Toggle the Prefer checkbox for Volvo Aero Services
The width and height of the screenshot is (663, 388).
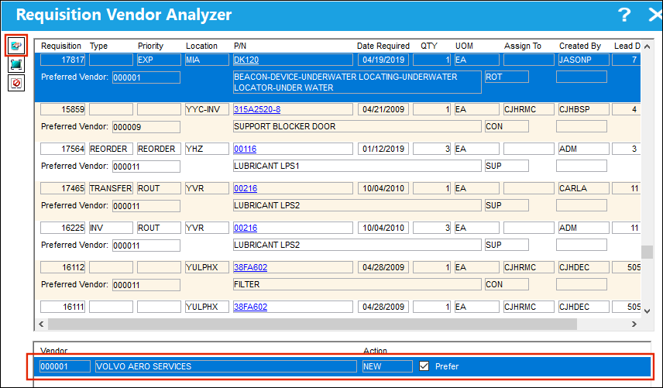[424, 366]
